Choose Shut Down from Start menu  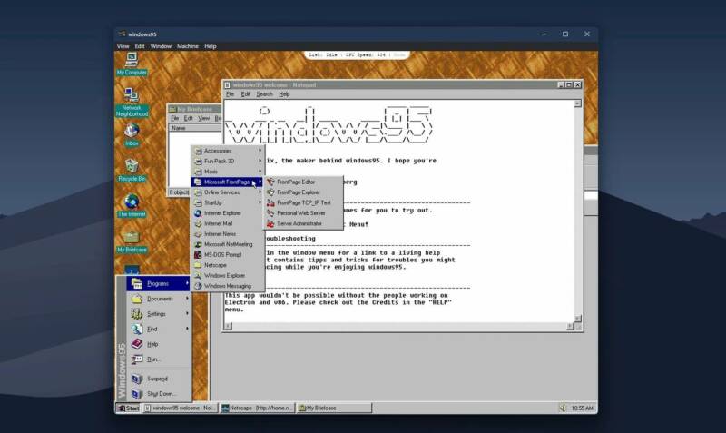162,394
